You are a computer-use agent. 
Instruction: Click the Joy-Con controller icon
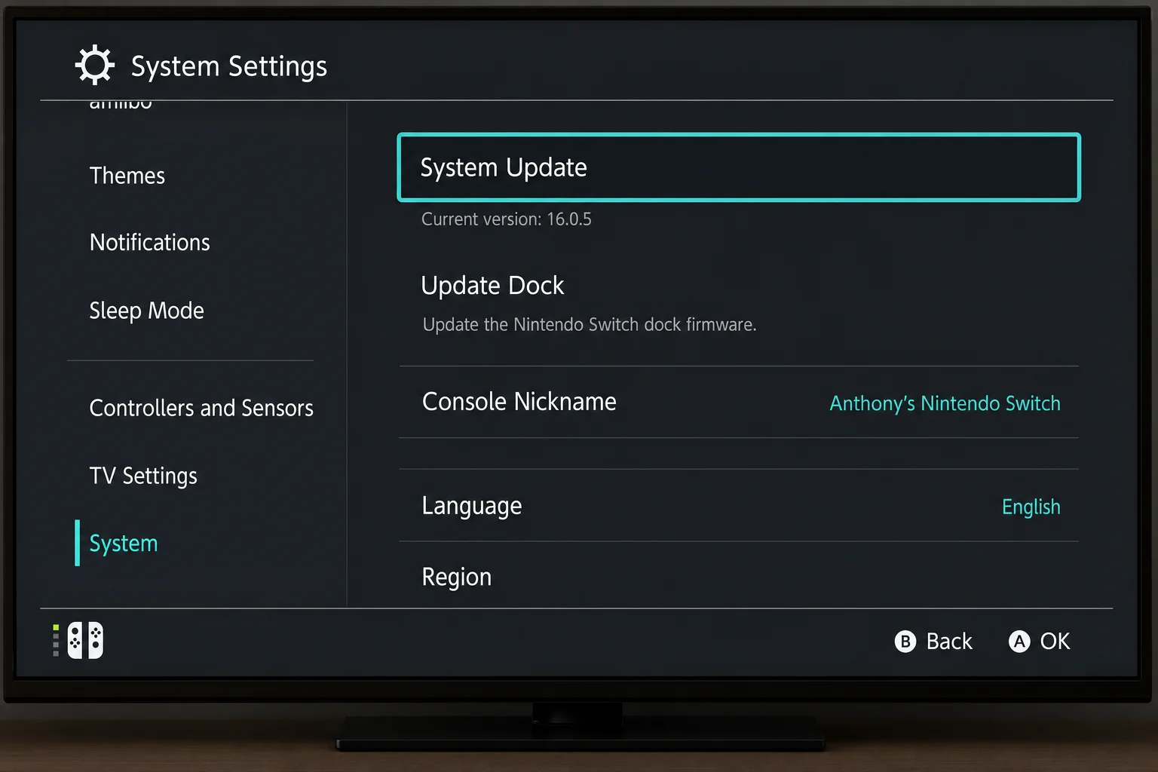point(85,641)
